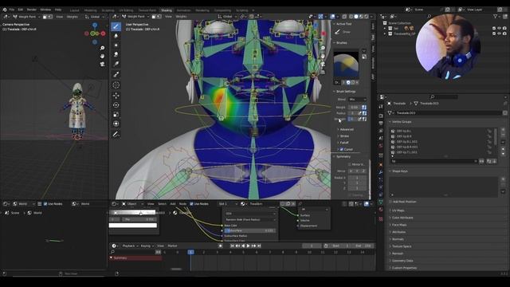The image size is (510, 287).
Task: Open the File menu
Action: (x=12, y=10)
